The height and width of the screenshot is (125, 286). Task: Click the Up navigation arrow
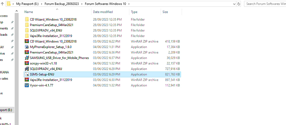pyautogui.click(x=3, y=4)
